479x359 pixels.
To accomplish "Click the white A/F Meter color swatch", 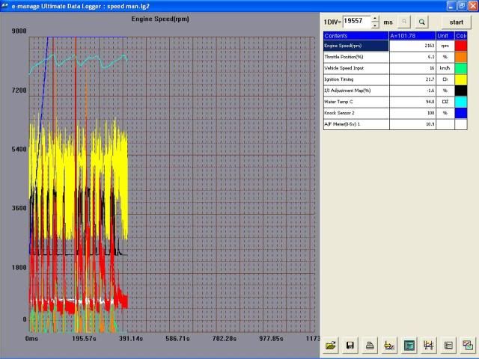I will (x=461, y=124).
